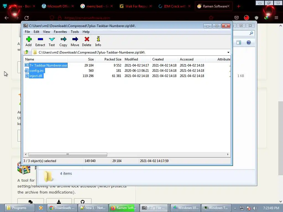Switch to Downloads Chrome taskbar item
The image size is (283, 212).
click(x=62, y=208)
